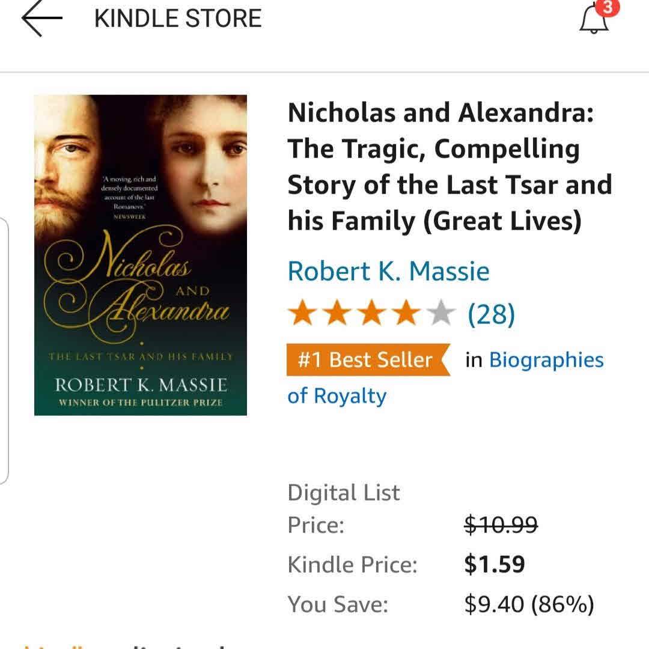The width and height of the screenshot is (649, 649).
Task: Tap the back arrow icon
Action: pos(41,19)
